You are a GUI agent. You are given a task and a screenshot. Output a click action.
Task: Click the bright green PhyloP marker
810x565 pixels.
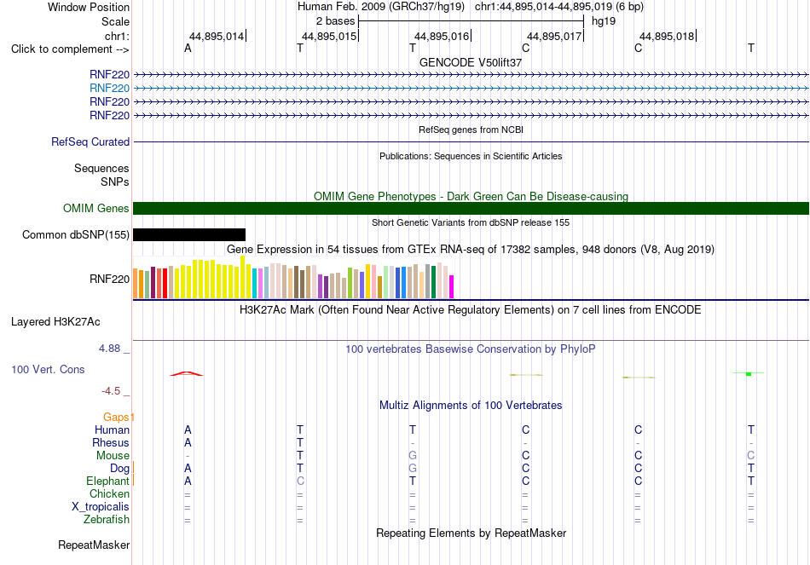tap(749, 373)
